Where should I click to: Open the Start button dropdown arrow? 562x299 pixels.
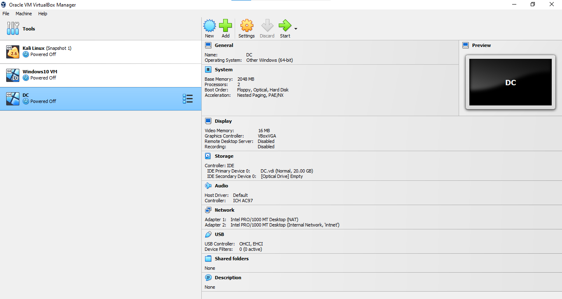pyautogui.click(x=296, y=29)
